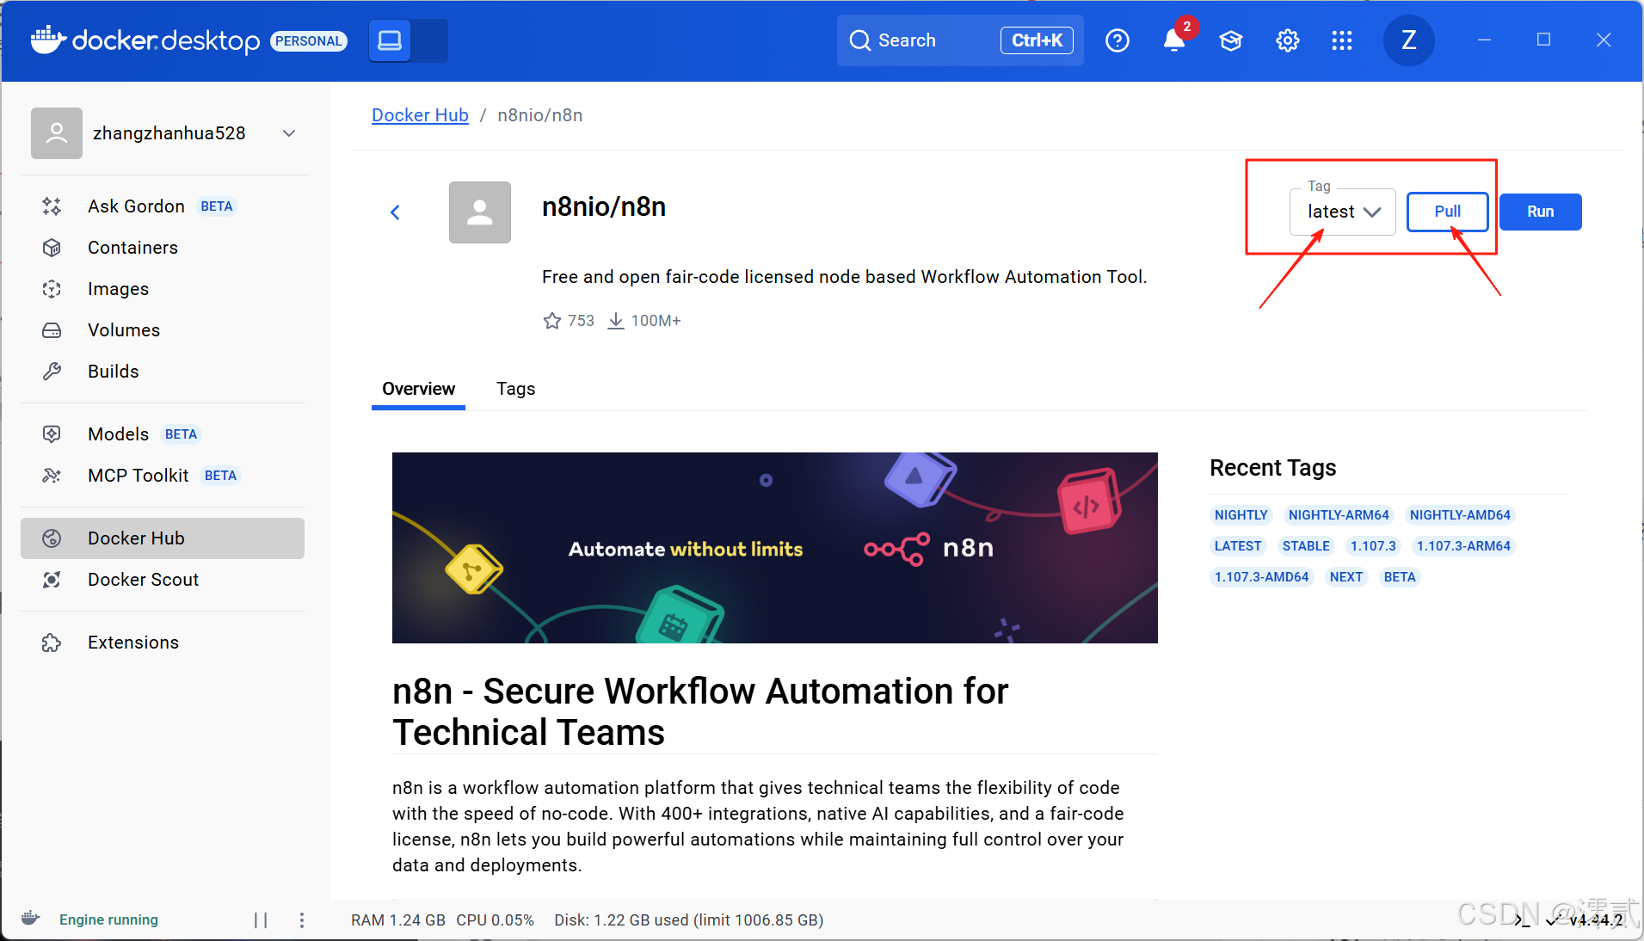Click the Extensions puzzle icon
Viewport: 1644px width, 941px height.
tap(52, 643)
